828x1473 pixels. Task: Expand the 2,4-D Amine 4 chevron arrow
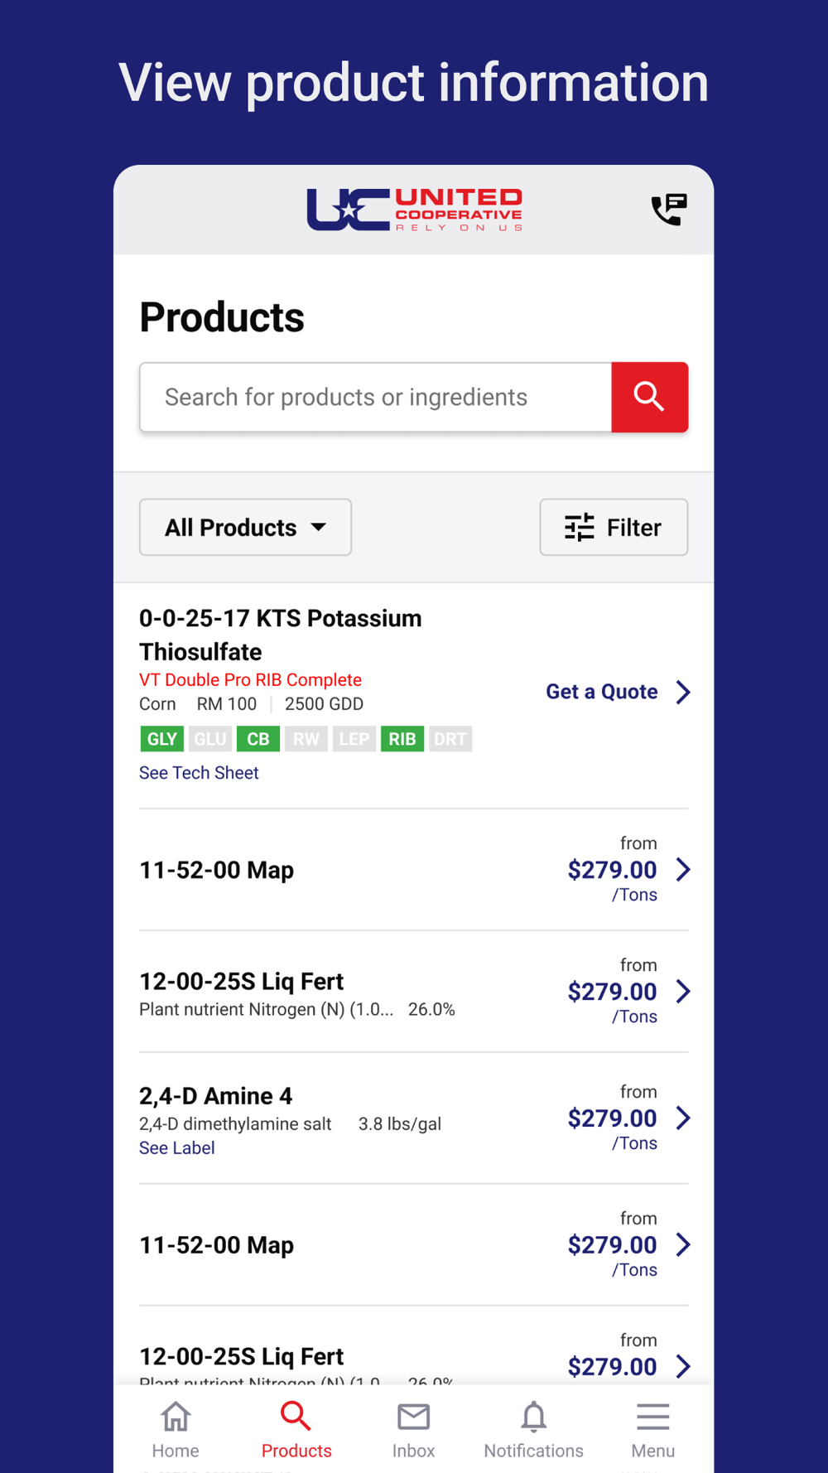pos(683,1118)
